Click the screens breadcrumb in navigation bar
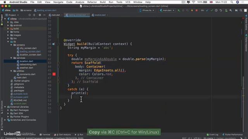 coord(26,10)
